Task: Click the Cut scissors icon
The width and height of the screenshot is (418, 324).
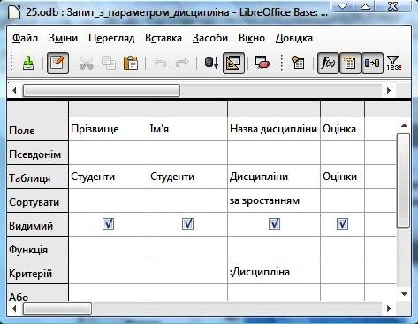Action: pos(87,63)
